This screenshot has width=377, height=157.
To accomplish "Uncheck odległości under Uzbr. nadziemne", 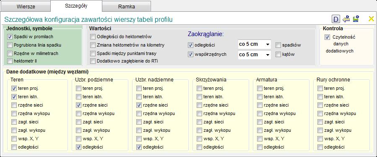I will click(x=139, y=147).
